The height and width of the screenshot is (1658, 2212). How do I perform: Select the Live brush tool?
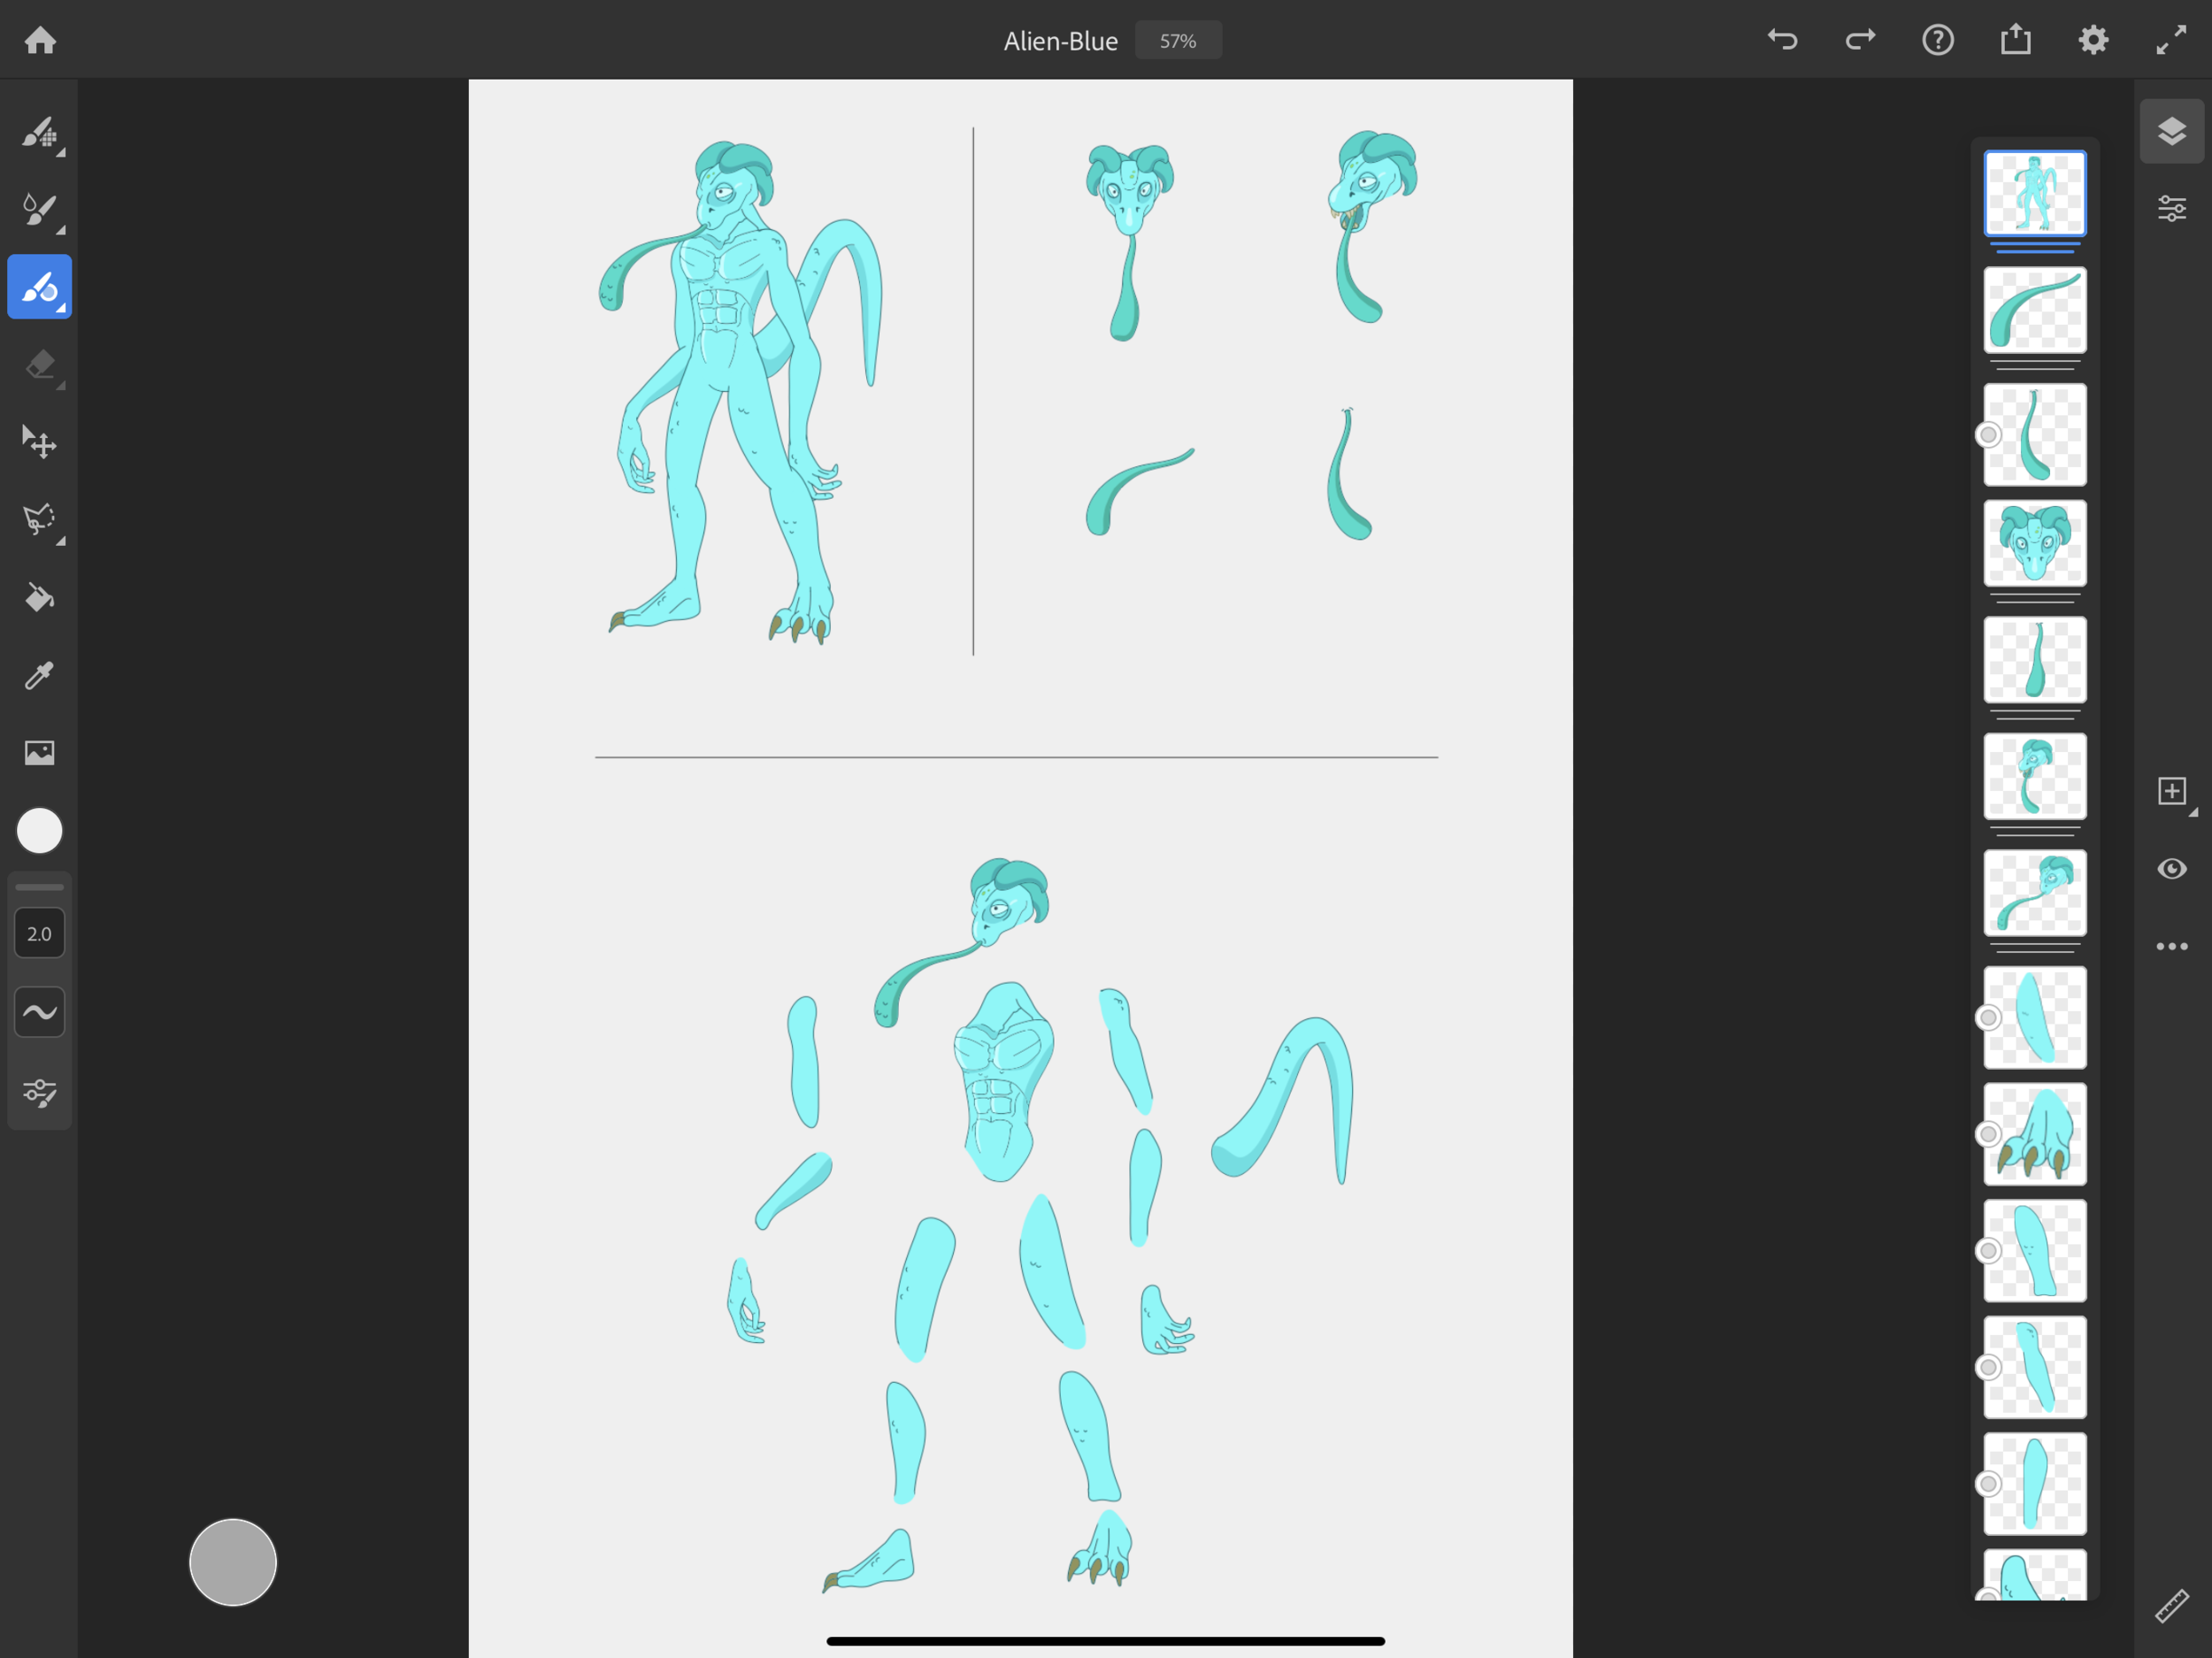click(x=39, y=209)
